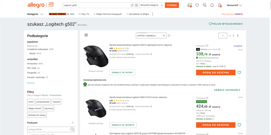The image size is (271, 135).
Task: Collapse the Producent filter section
Action: (73, 123)
